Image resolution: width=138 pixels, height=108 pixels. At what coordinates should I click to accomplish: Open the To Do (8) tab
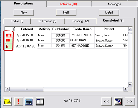17,21
